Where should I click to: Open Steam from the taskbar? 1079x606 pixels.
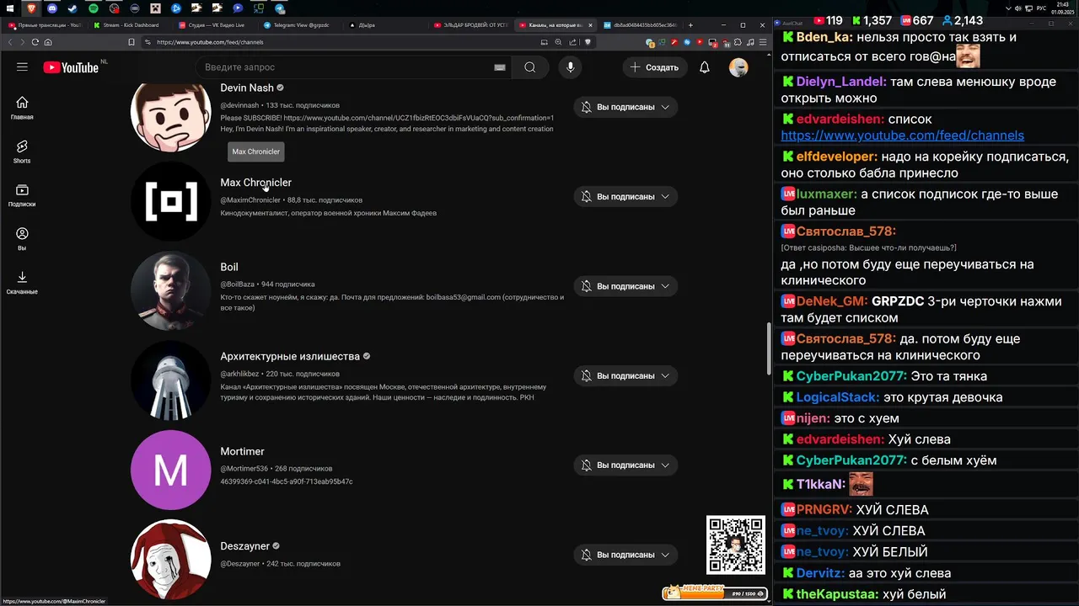72,8
